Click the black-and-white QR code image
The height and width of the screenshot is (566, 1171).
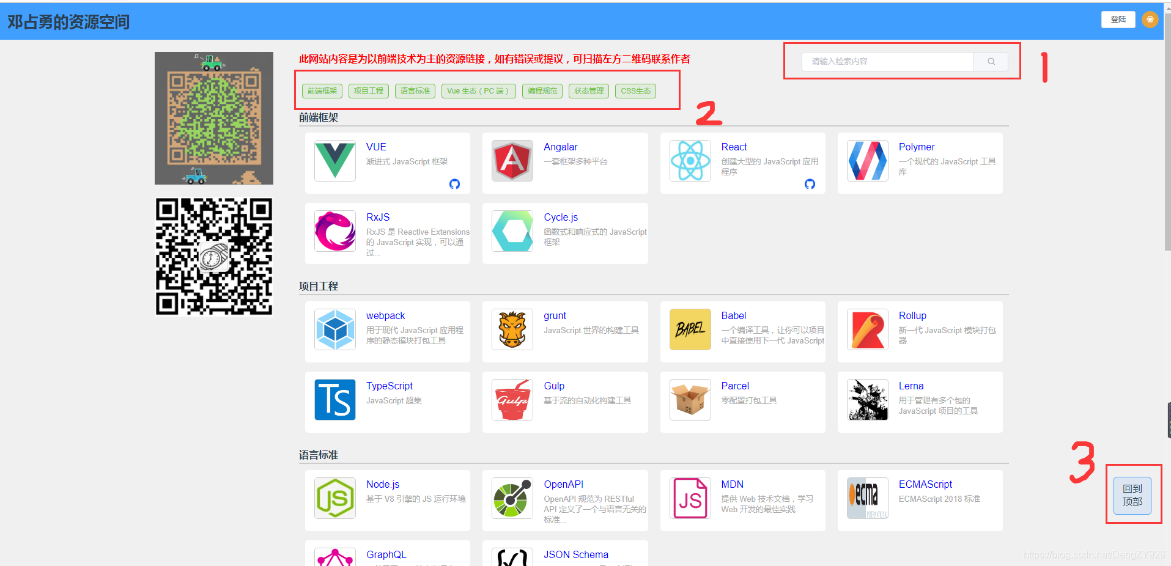coord(214,257)
